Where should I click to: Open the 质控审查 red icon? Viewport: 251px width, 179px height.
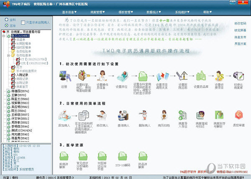239,115
